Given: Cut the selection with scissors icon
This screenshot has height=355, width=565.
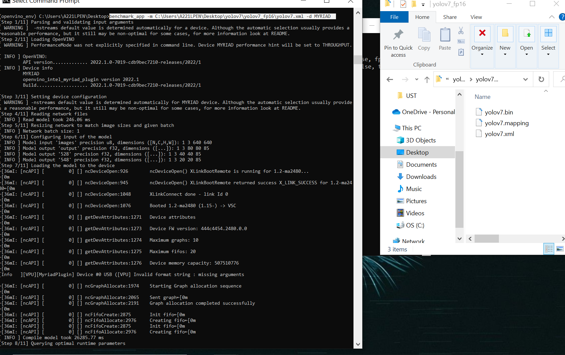Looking at the screenshot, I should [x=461, y=30].
